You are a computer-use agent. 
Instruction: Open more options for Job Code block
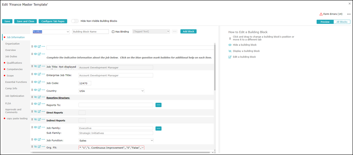(x=43, y=82)
